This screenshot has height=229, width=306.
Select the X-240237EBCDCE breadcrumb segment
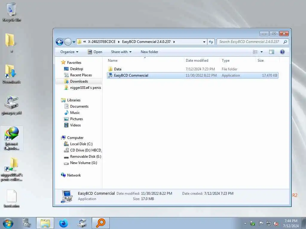[102, 42]
